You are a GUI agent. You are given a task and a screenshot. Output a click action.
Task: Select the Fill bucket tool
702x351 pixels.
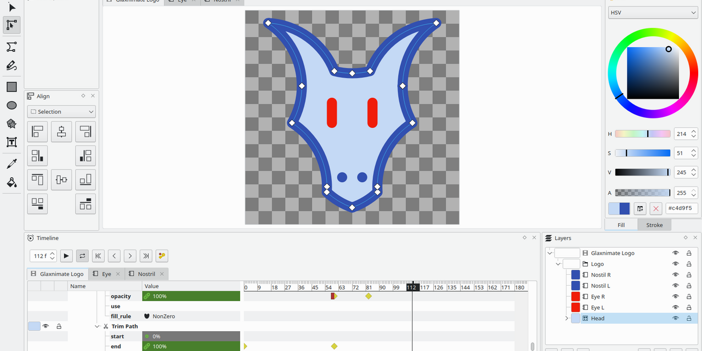(12, 182)
